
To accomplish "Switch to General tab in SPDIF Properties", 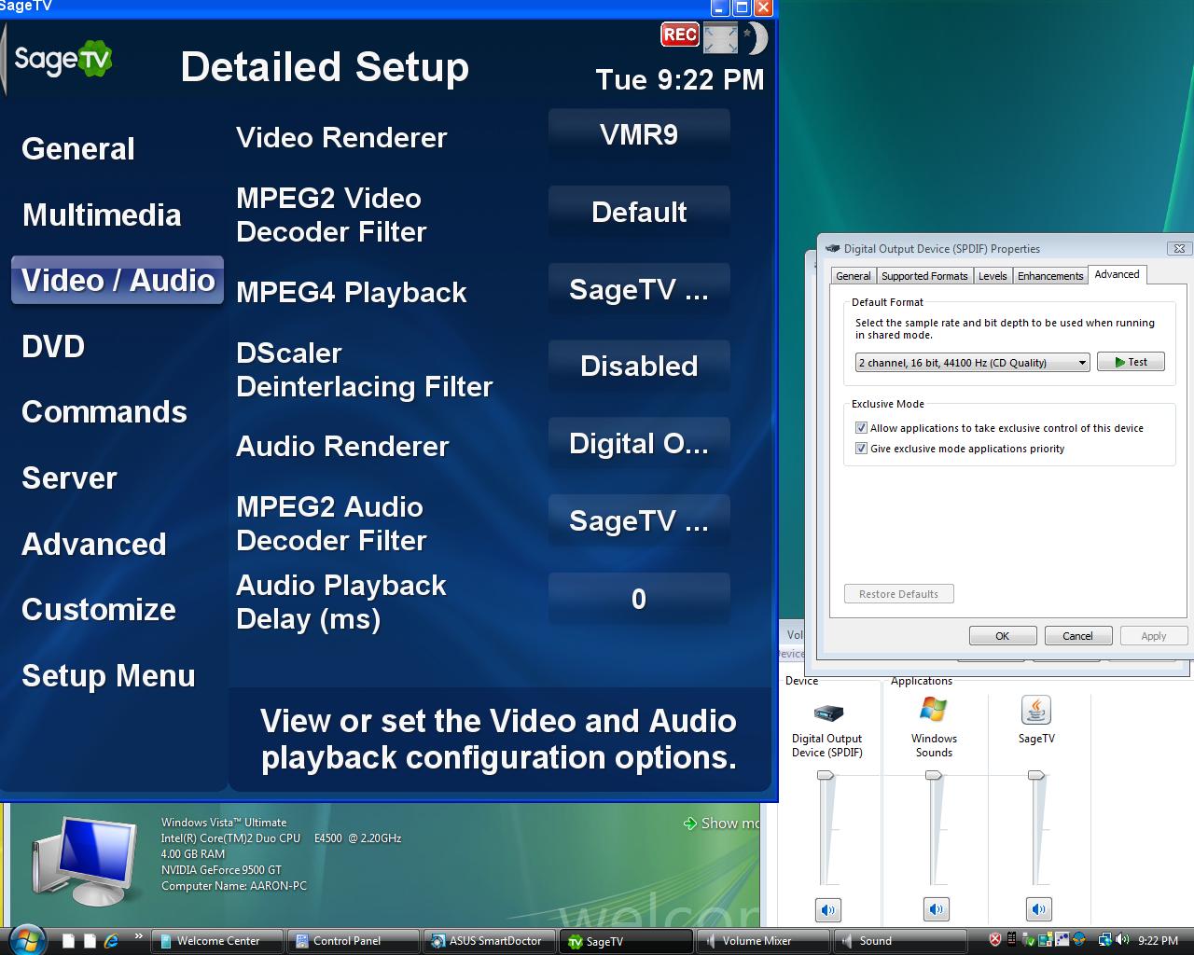I will pyautogui.click(x=854, y=276).
